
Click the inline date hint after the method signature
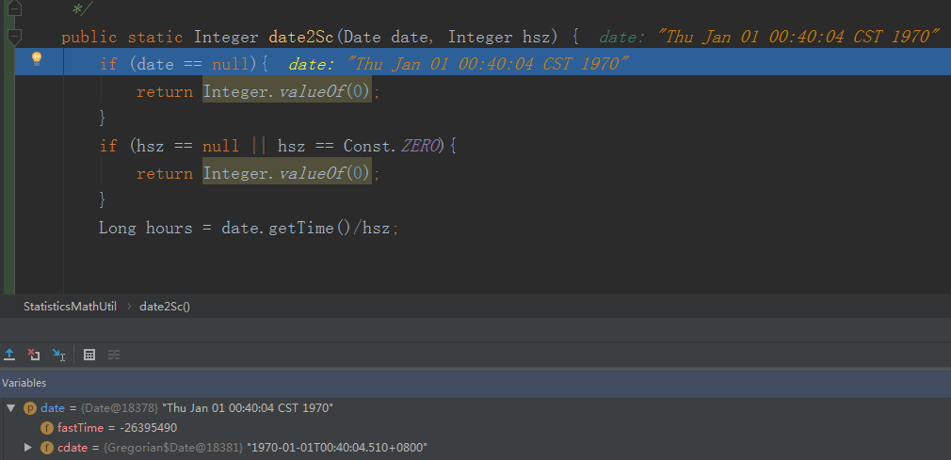coord(769,37)
